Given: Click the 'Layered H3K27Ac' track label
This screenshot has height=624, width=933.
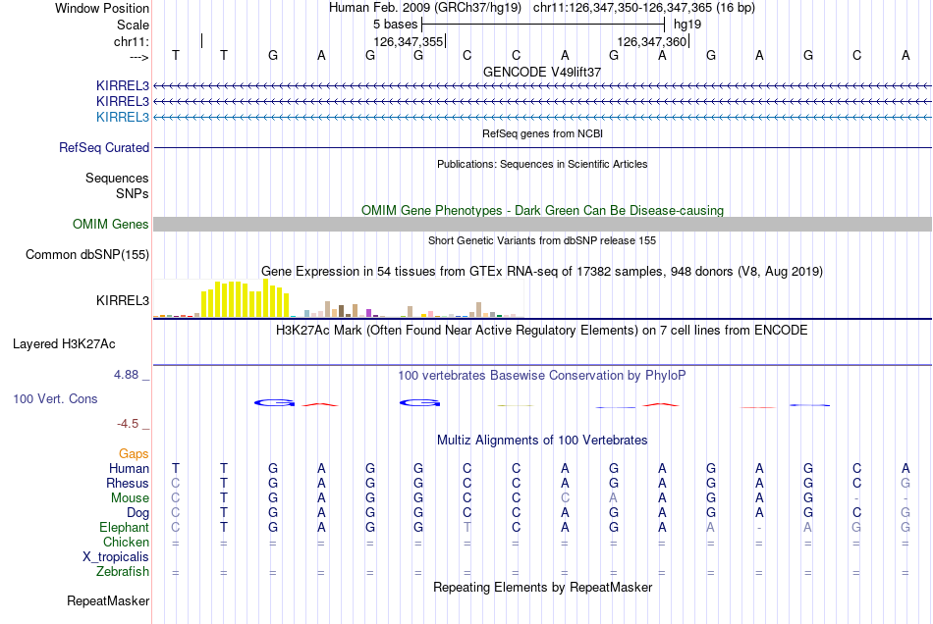Looking at the screenshot, I should pos(64,344).
